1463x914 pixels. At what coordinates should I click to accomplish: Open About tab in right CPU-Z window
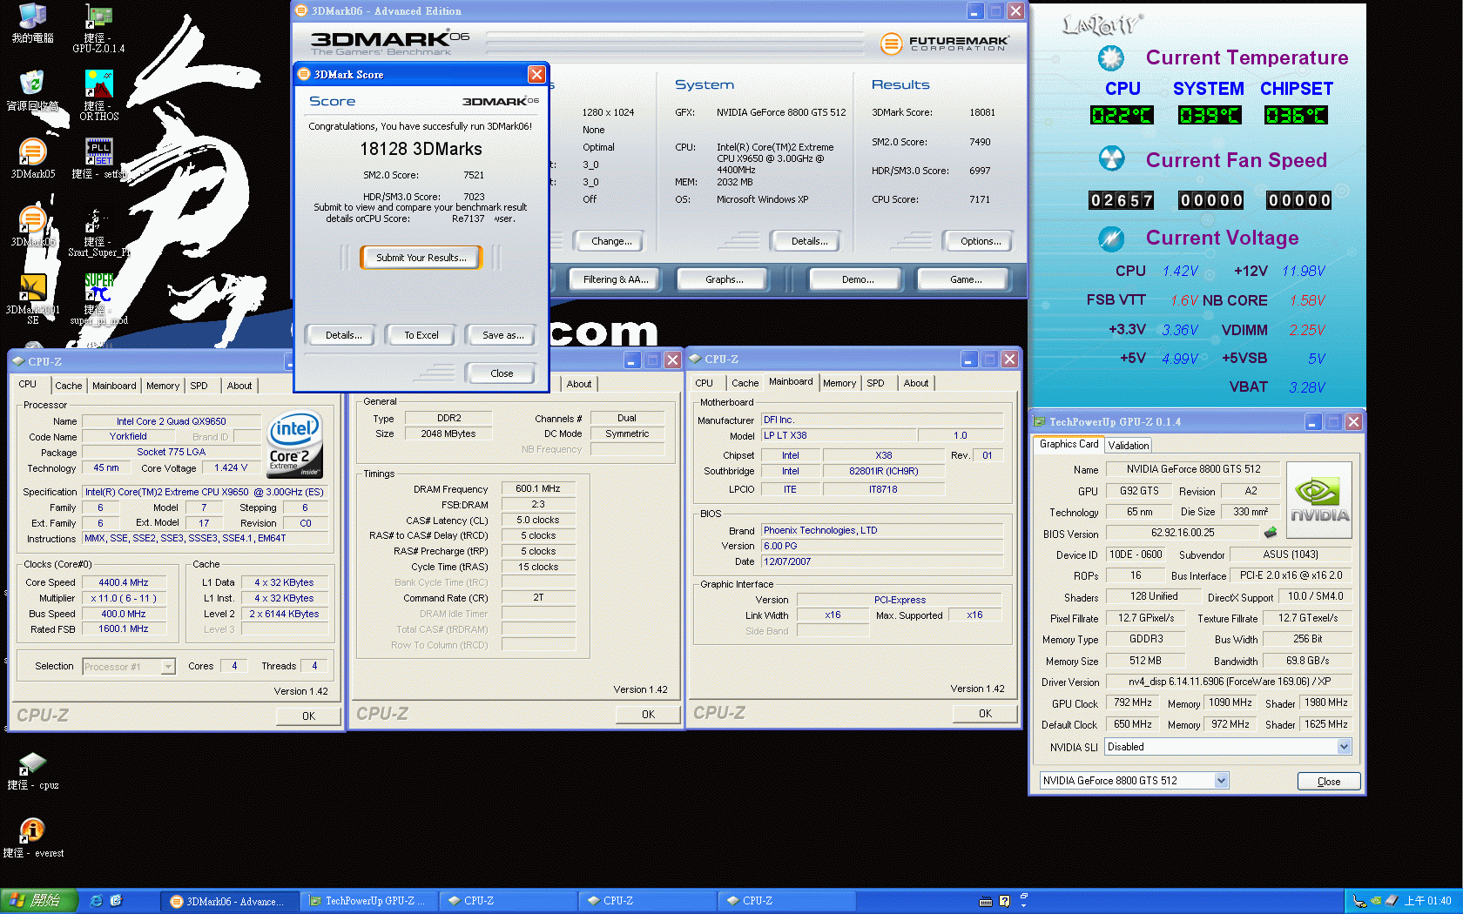point(915,383)
